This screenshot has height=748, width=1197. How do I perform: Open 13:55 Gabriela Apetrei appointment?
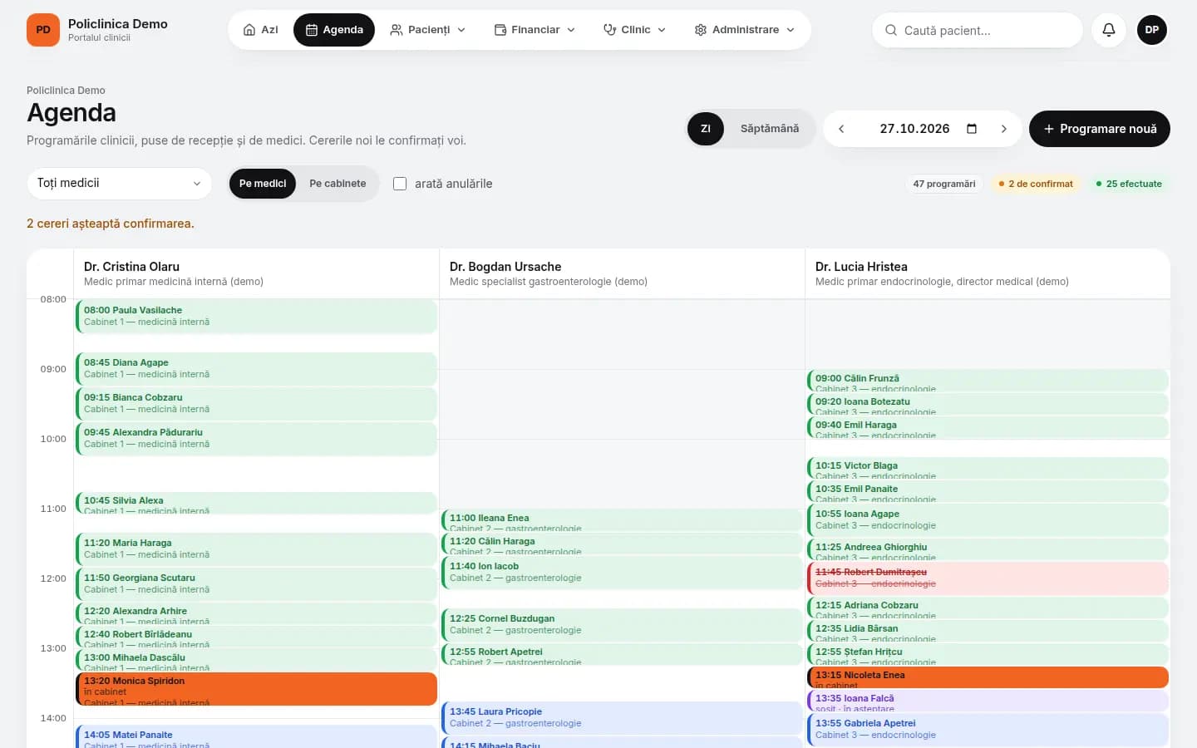(x=988, y=730)
